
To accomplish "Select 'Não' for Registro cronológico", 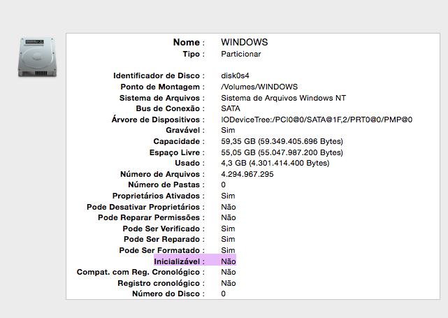I will [x=229, y=284].
